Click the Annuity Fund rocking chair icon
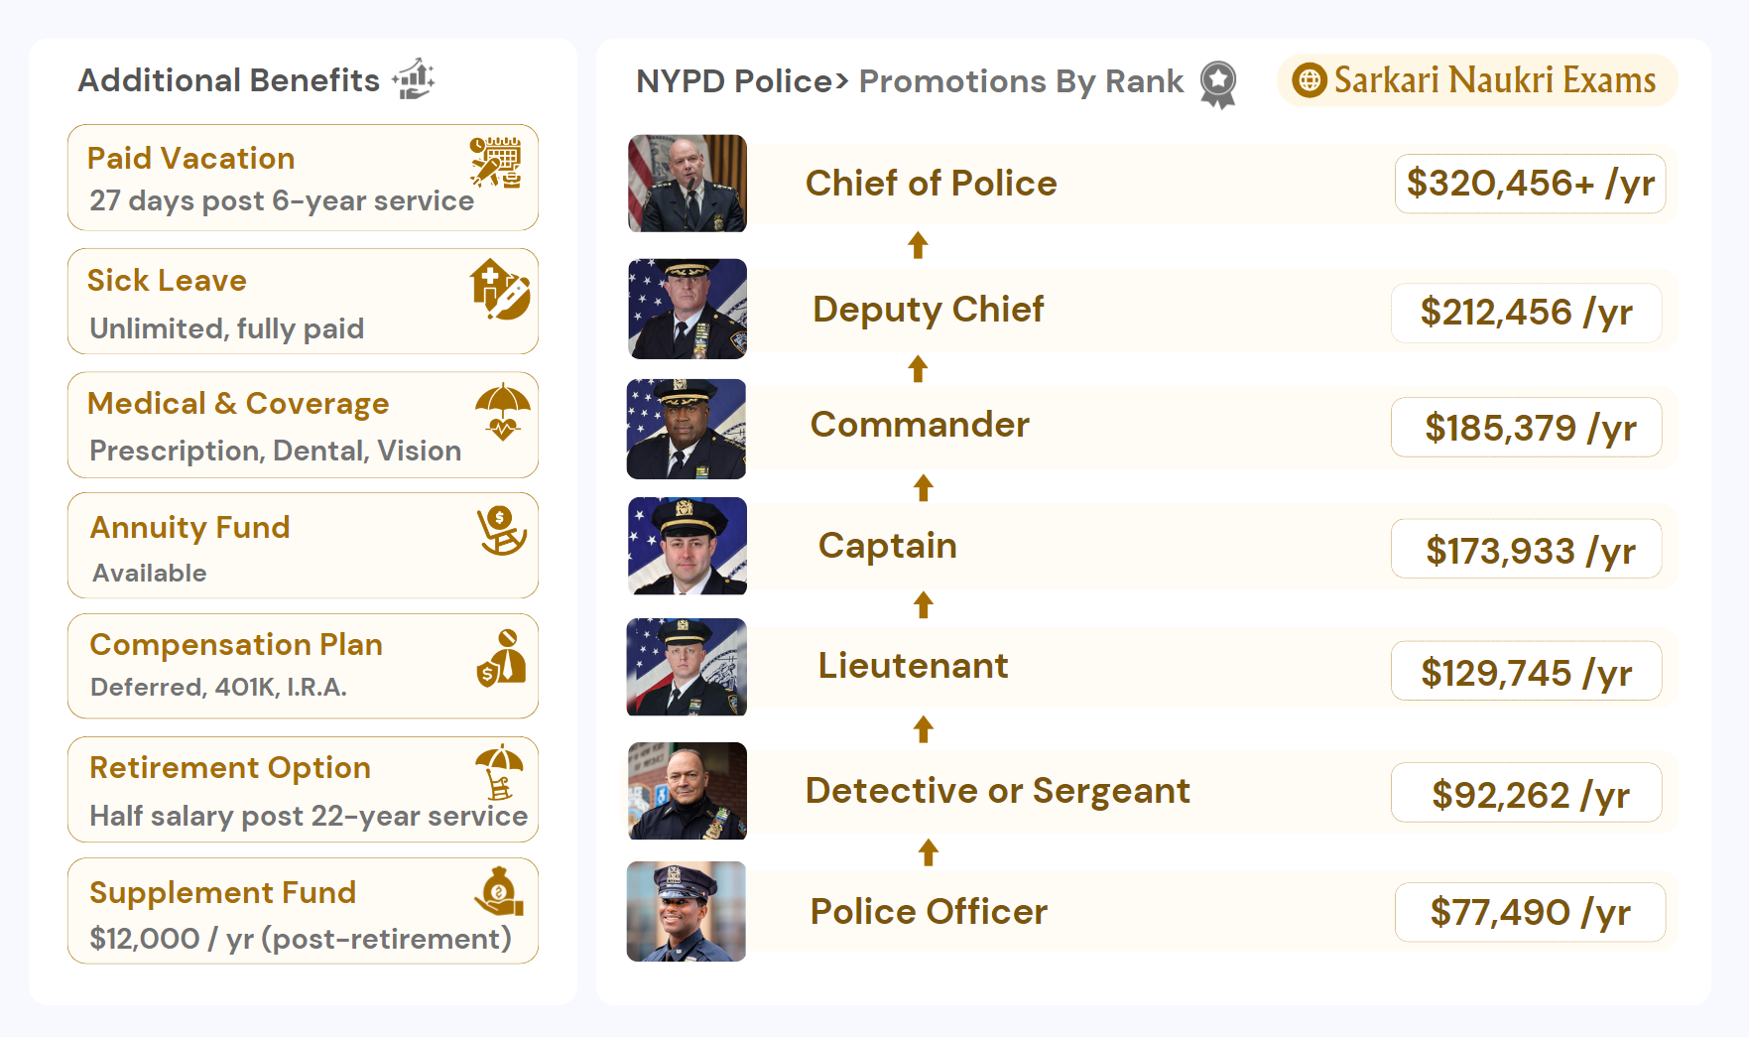The width and height of the screenshot is (1749, 1037). tap(501, 531)
